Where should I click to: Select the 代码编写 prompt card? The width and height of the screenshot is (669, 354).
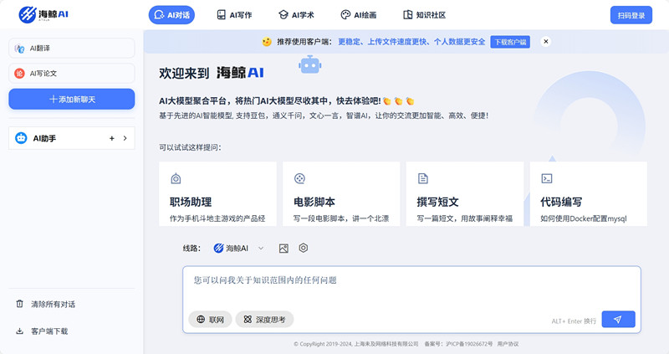coord(589,194)
